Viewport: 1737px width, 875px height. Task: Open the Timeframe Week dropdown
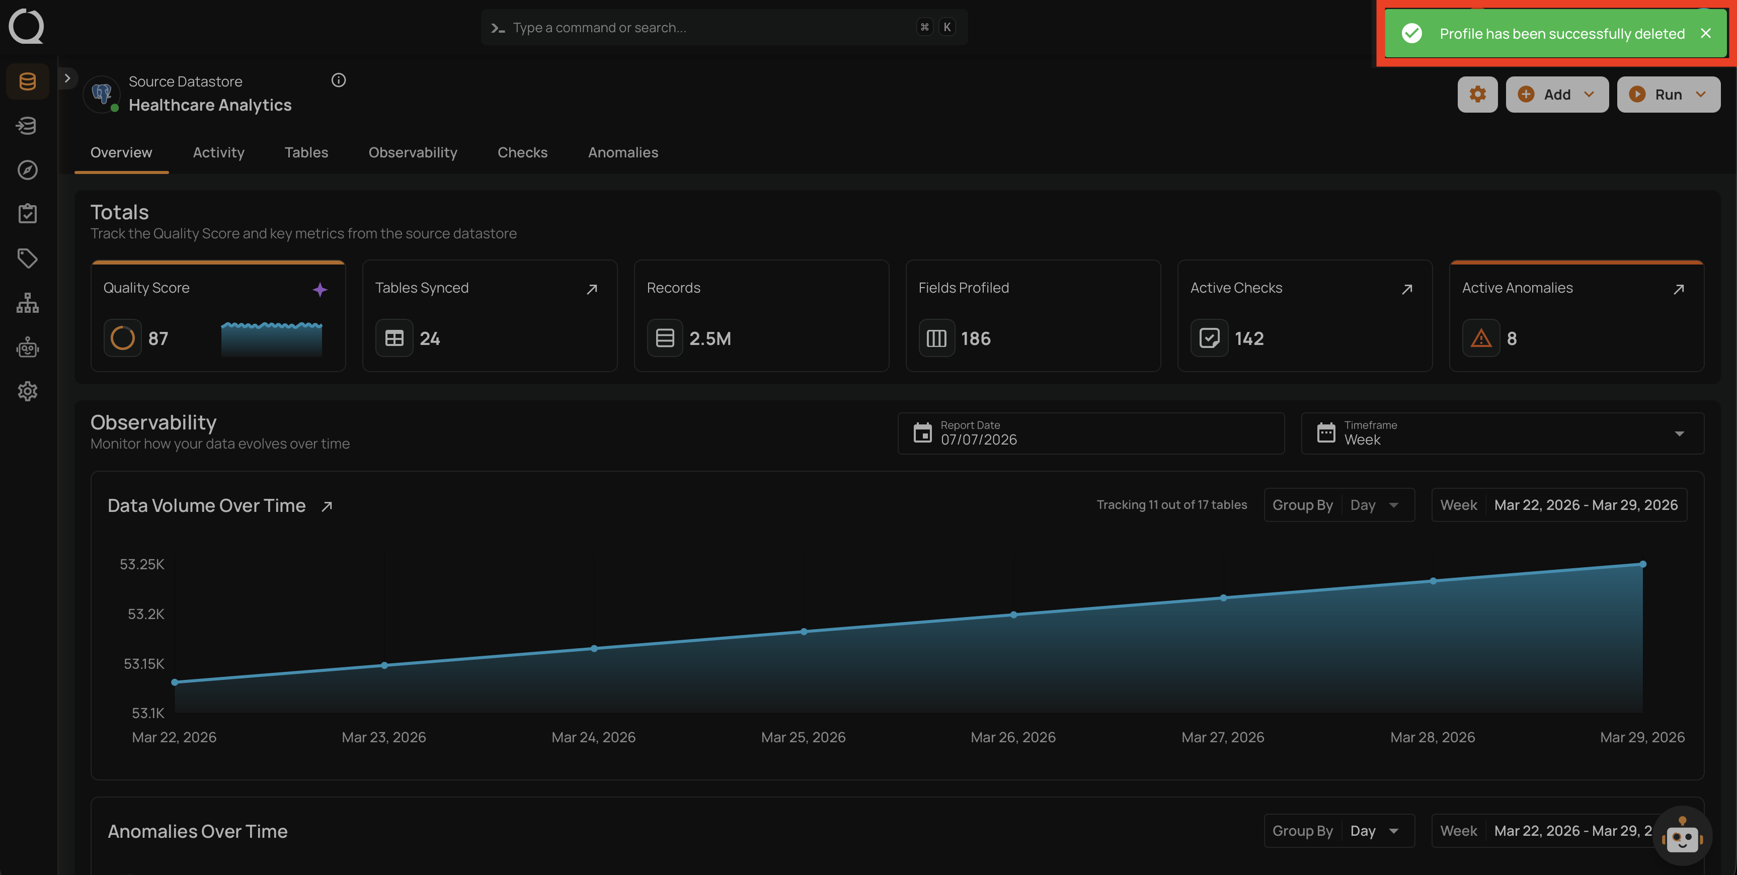click(x=1503, y=433)
